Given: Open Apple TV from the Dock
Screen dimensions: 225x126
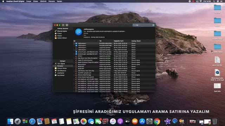Looking at the screenshot, I should [128, 121].
